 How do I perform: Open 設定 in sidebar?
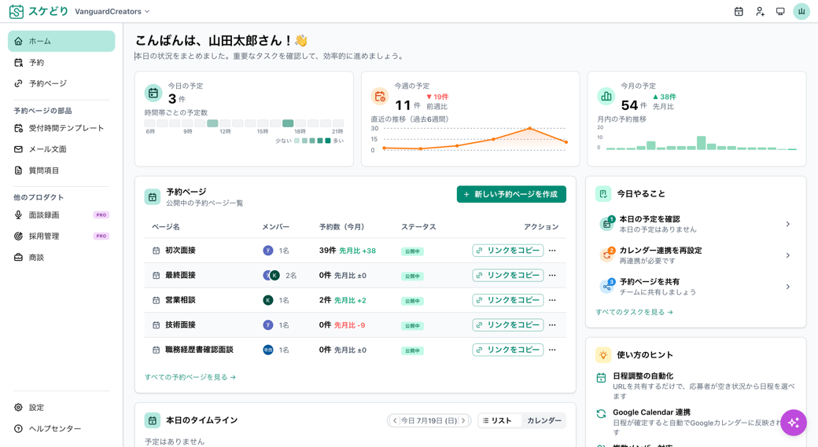click(x=61, y=408)
